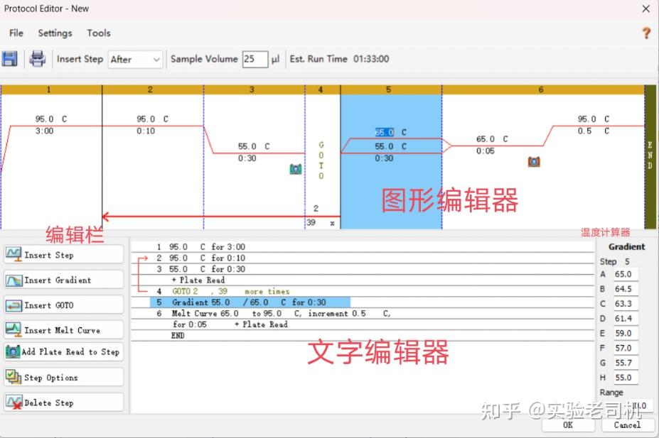659x438 pixels.
Task: Print the current protocol
Action: pyautogui.click(x=37, y=59)
